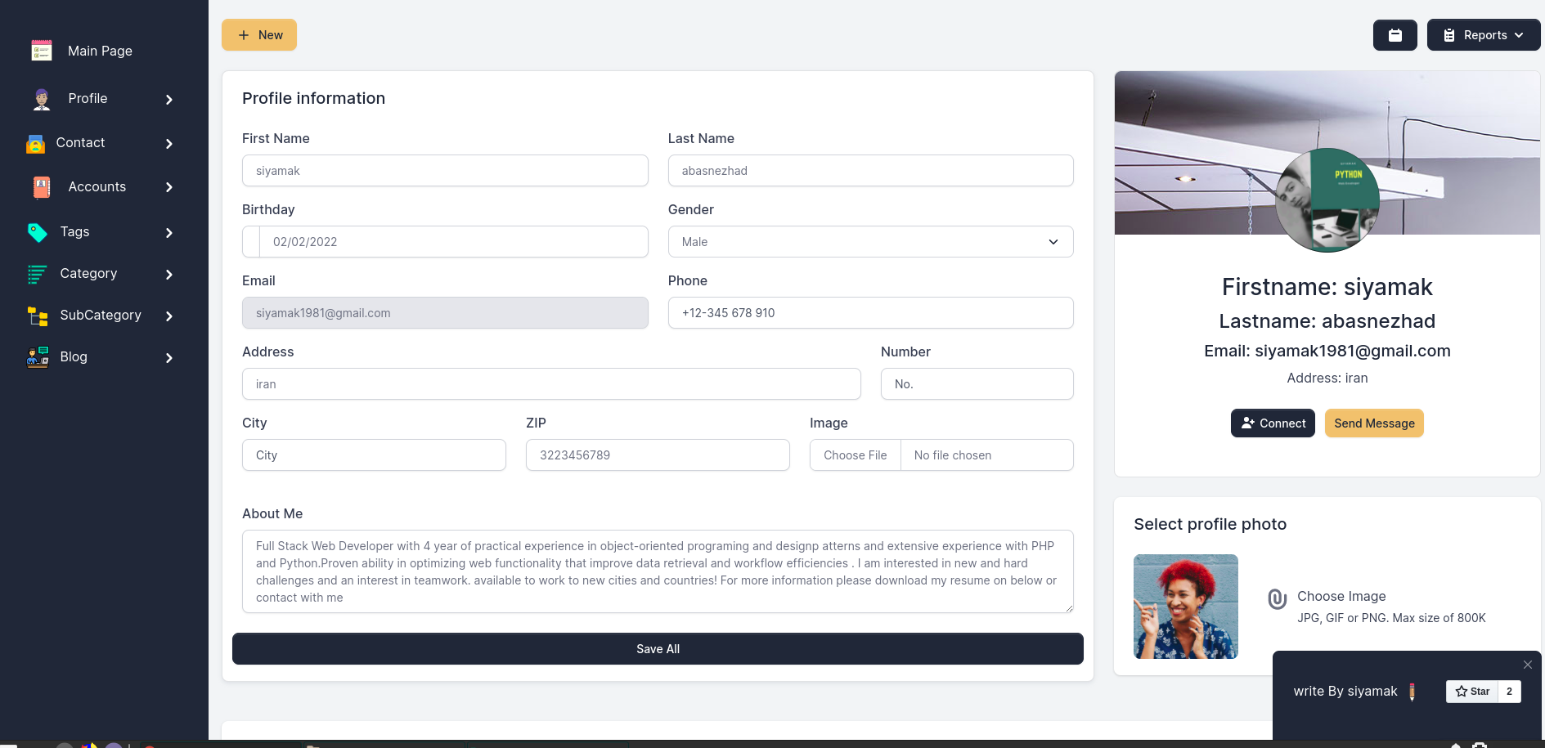Click Save All button

(x=658, y=649)
